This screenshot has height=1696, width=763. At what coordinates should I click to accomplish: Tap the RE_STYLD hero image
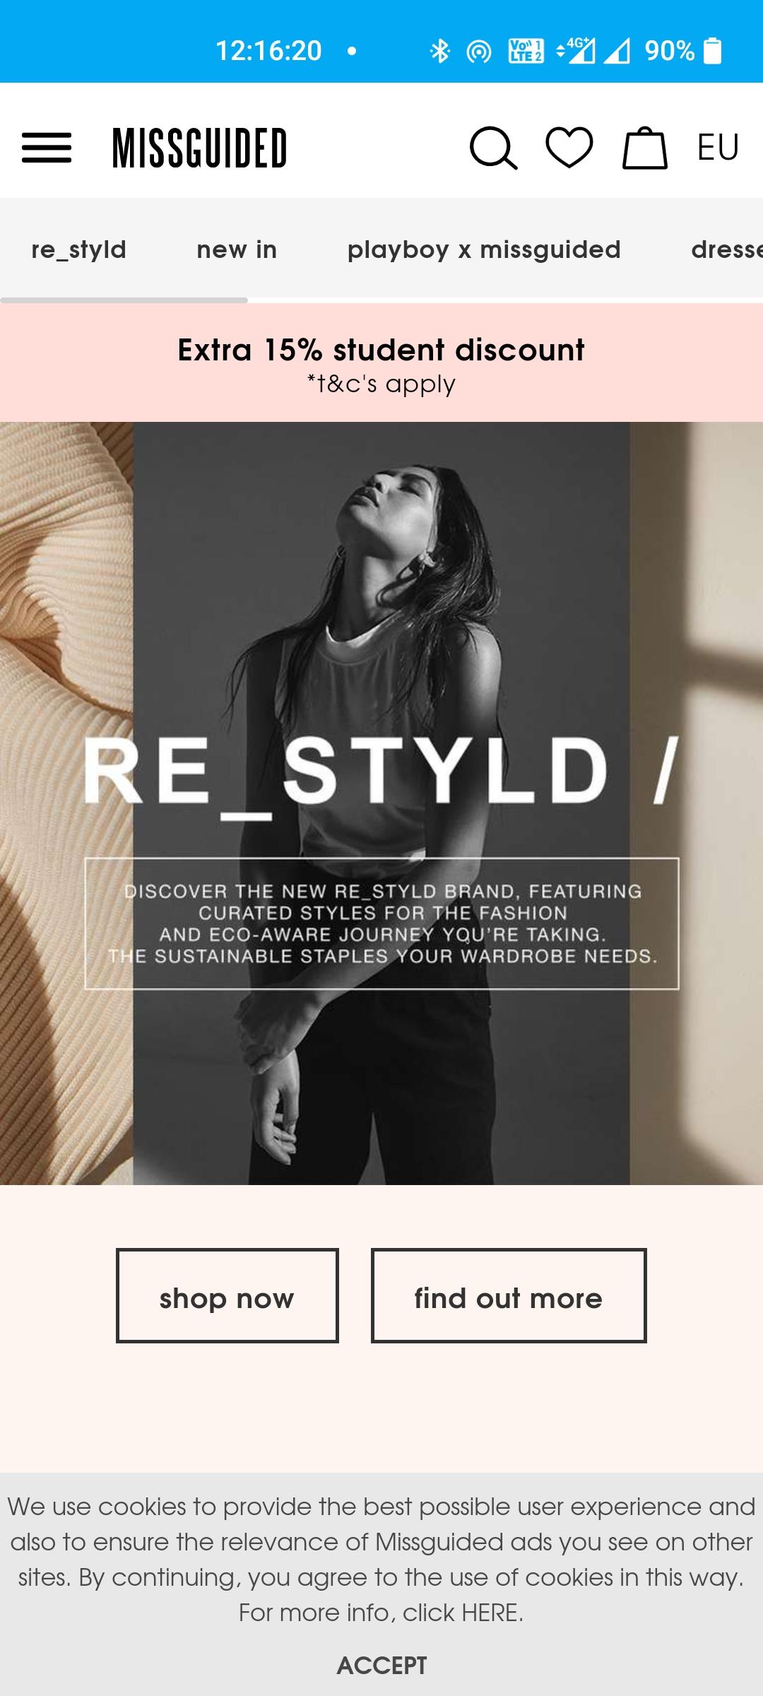(381, 803)
